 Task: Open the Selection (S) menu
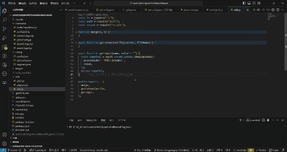pyautogui.click(x=33, y=3)
